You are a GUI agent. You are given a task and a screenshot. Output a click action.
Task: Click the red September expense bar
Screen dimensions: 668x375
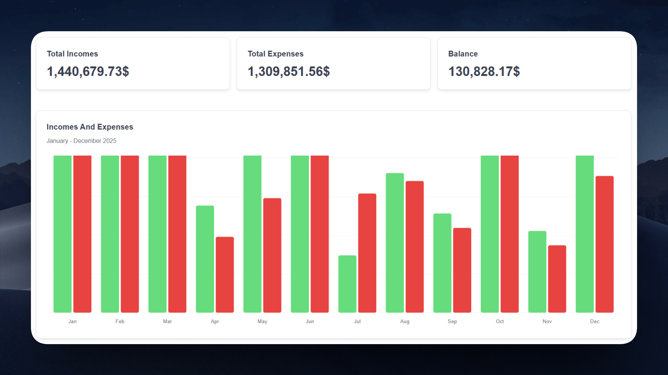(x=462, y=270)
